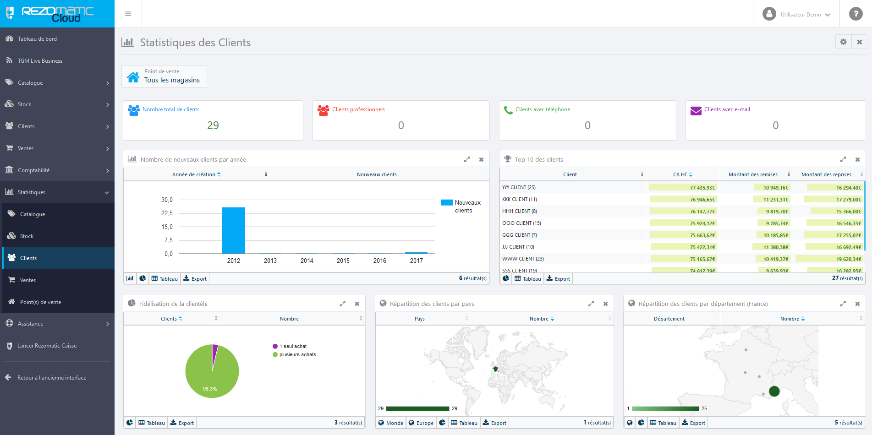872x435 pixels.
Task: Switch new clients panel to pie chart view
Action: coord(143,278)
